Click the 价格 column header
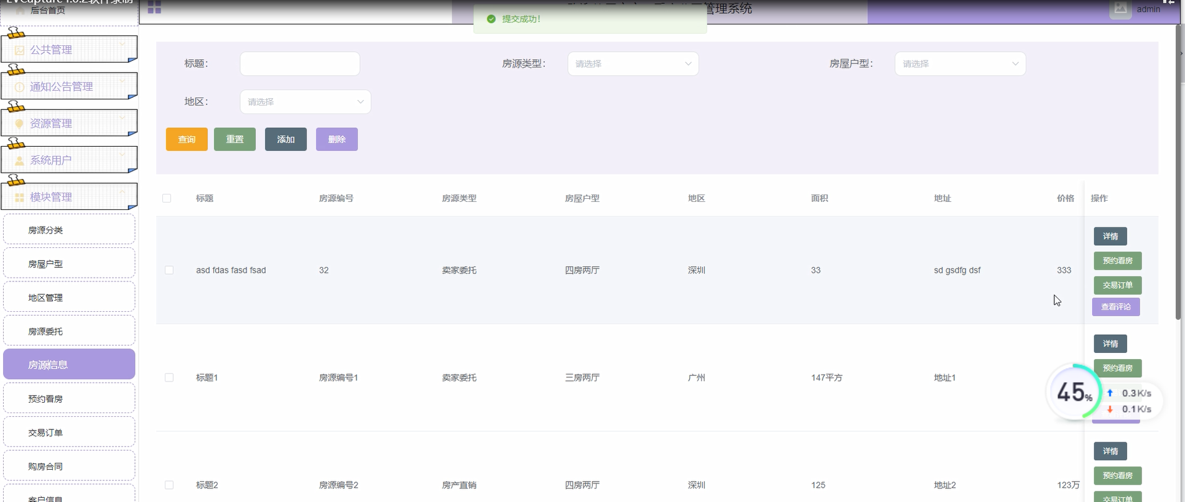Screen dimensions: 1185x502 [1066, 198]
